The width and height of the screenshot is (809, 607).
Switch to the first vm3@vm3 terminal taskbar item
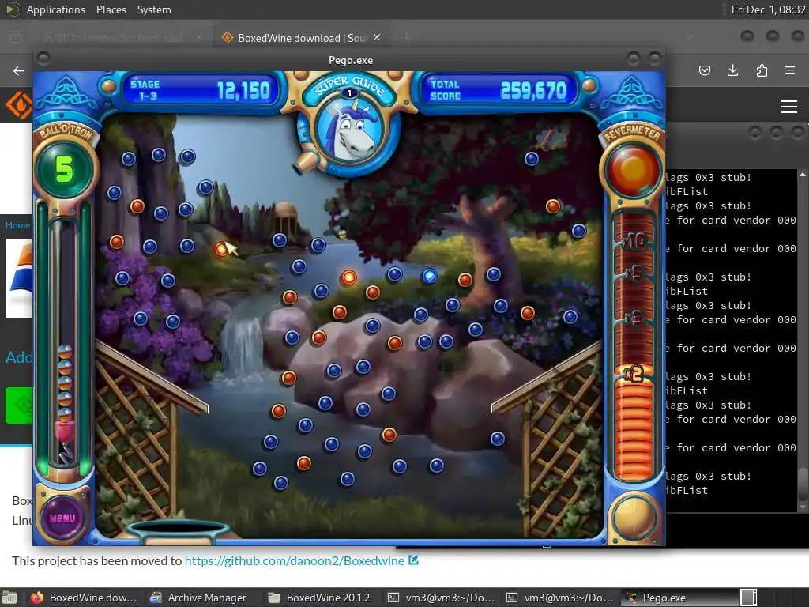tap(441, 598)
